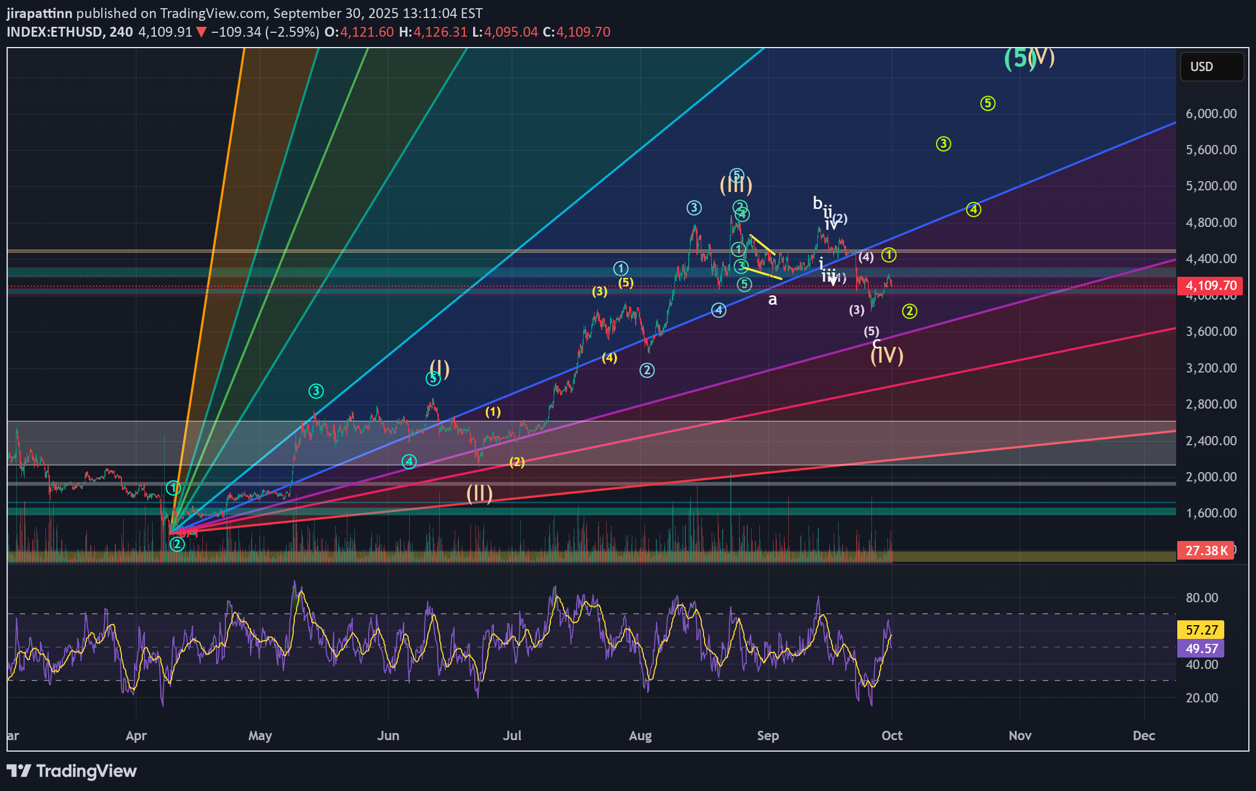Click the 6,000.00 price axis label
The image size is (1256, 791).
click(1211, 114)
